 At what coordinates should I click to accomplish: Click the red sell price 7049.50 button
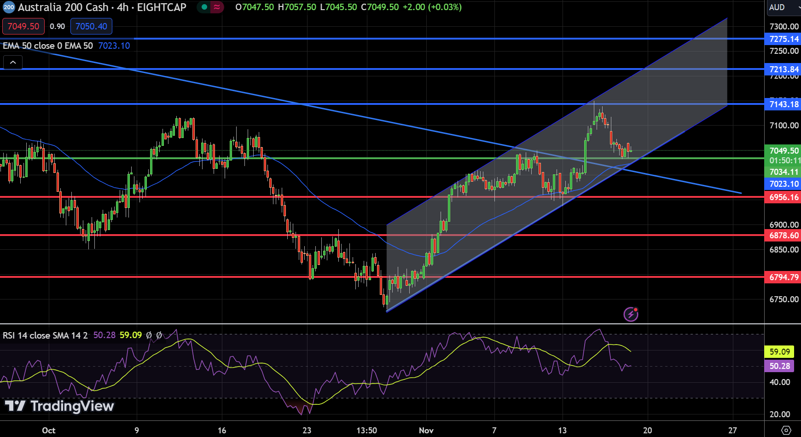tap(23, 26)
